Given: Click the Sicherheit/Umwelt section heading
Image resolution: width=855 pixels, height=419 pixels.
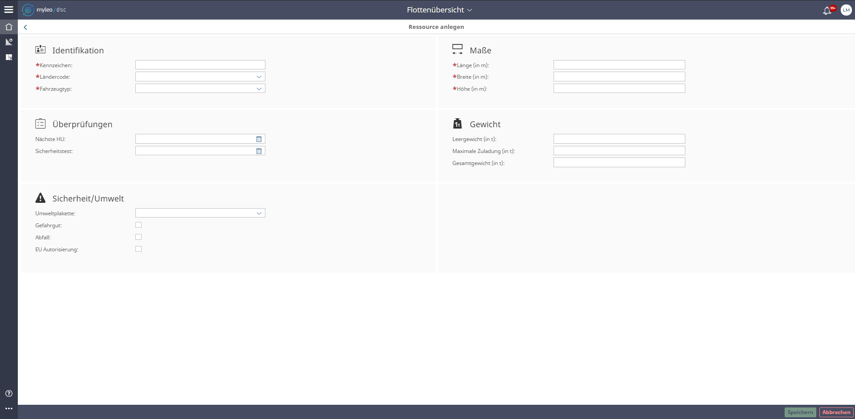Looking at the screenshot, I should (x=88, y=198).
